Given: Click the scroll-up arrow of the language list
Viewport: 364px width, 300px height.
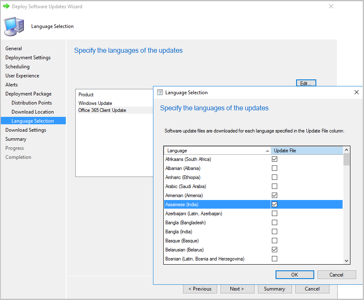Looking at the screenshot, I should point(346,150).
